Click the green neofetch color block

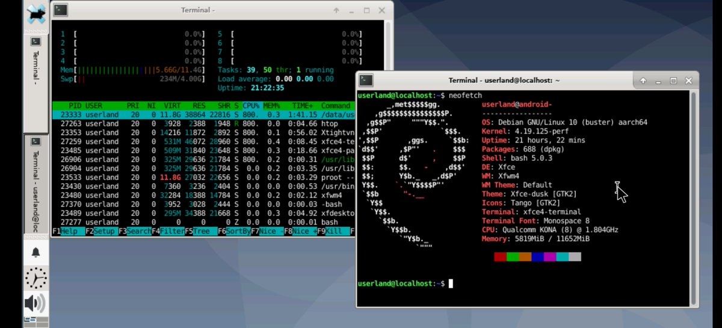(513, 257)
